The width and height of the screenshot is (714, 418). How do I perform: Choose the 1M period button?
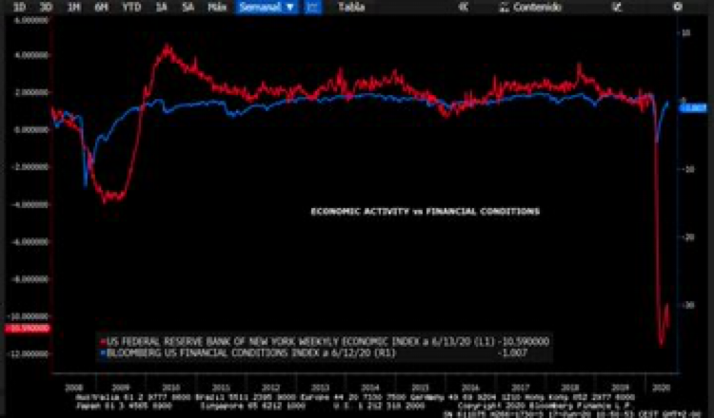coord(74,7)
